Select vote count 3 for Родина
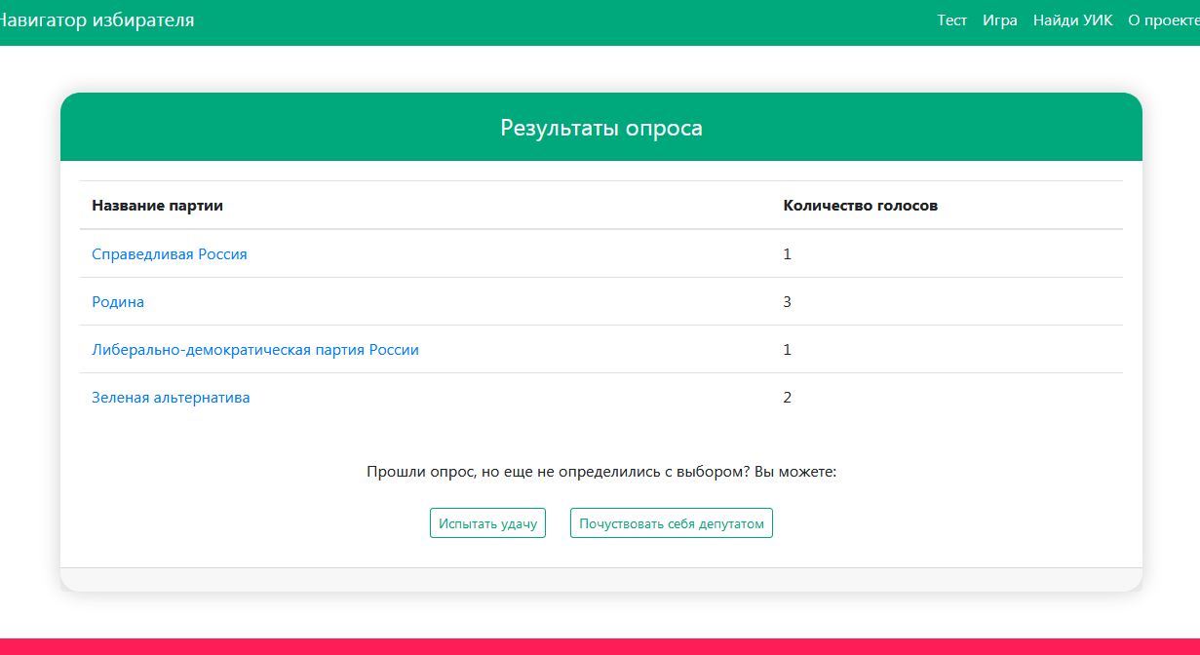The width and height of the screenshot is (1200, 655). click(x=788, y=302)
